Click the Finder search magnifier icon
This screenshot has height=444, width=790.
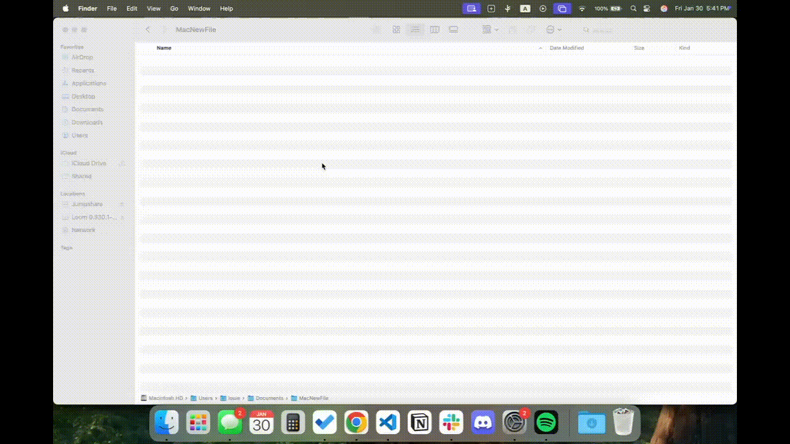point(586,30)
